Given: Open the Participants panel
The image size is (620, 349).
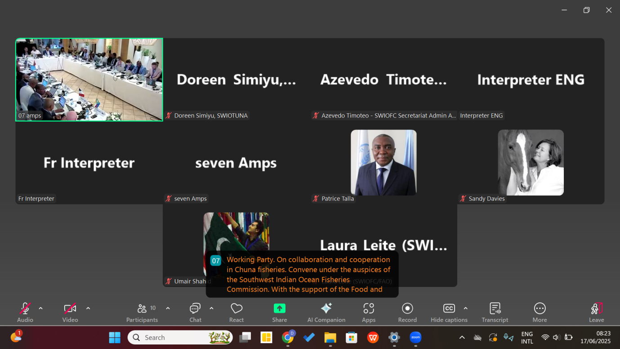Looking at the screenshot, I should point(142,312).
